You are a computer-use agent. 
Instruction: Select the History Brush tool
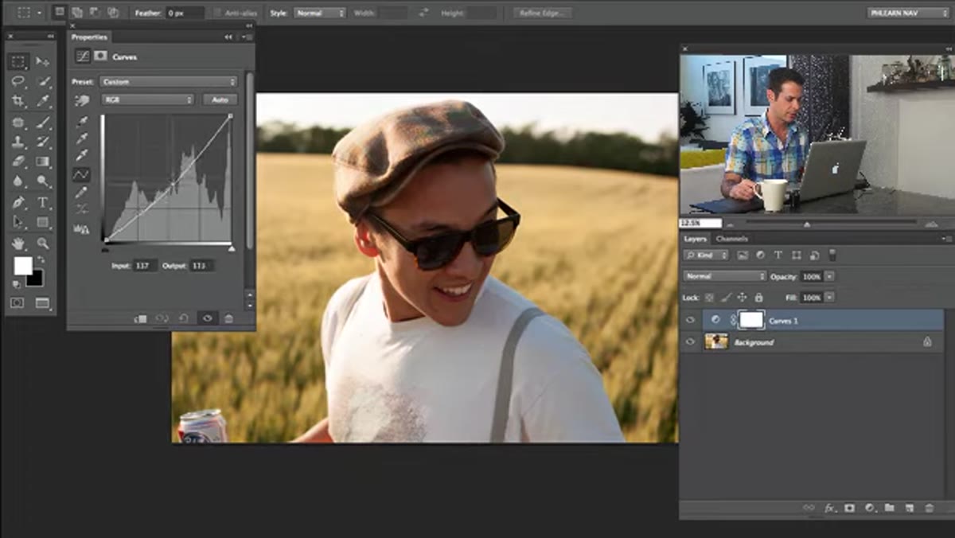click(43, 142)
